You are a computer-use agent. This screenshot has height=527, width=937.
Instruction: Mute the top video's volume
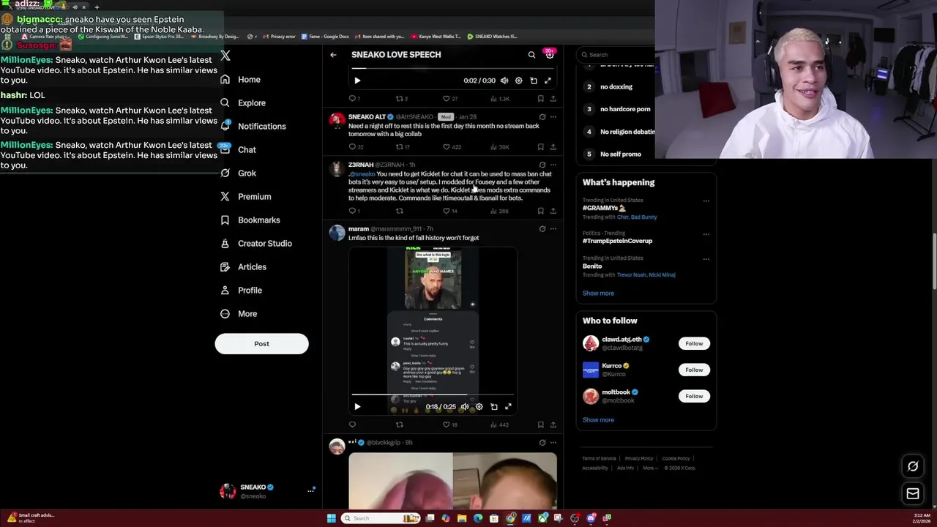504,81
